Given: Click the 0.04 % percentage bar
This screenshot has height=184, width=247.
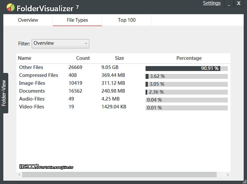Looking at the screenshot, I should coord(186,100).
